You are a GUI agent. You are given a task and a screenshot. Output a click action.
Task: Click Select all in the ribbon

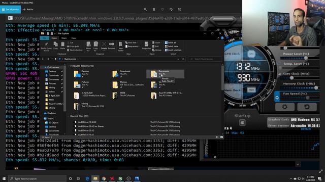tap(171, 42)
